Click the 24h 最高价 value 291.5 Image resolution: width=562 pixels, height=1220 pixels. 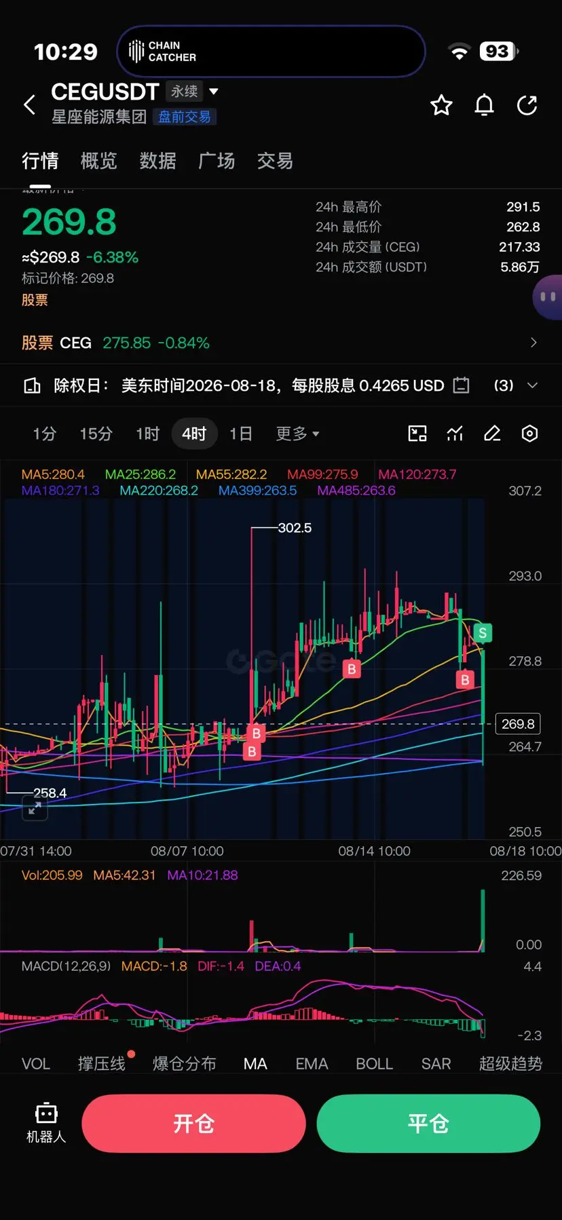[523, 207]
